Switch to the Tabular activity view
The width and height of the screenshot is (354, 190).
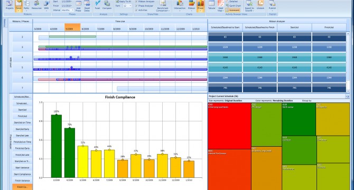click(x=211, y=5)
